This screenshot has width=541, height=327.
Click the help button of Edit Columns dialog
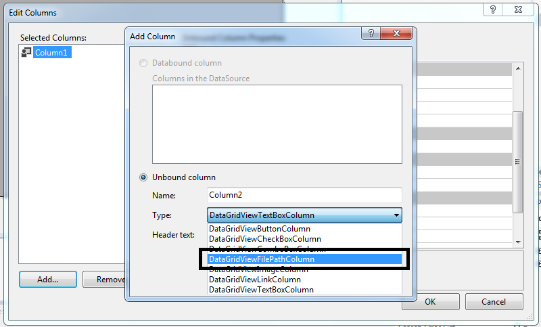[493, 9]
